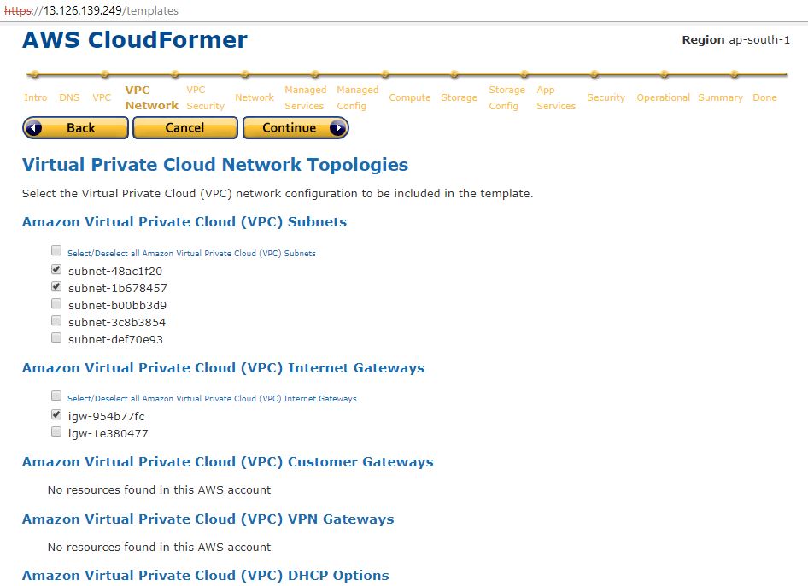808x586 pixels.
Task: Check the igw-1e380477 internet gateway
Action: click(x=56, y=432)
